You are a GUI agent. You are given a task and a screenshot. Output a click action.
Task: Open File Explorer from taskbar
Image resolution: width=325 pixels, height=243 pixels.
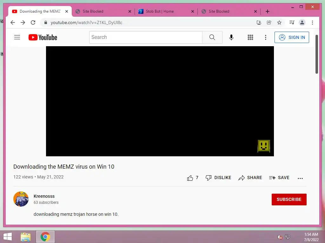click(26, 237)
